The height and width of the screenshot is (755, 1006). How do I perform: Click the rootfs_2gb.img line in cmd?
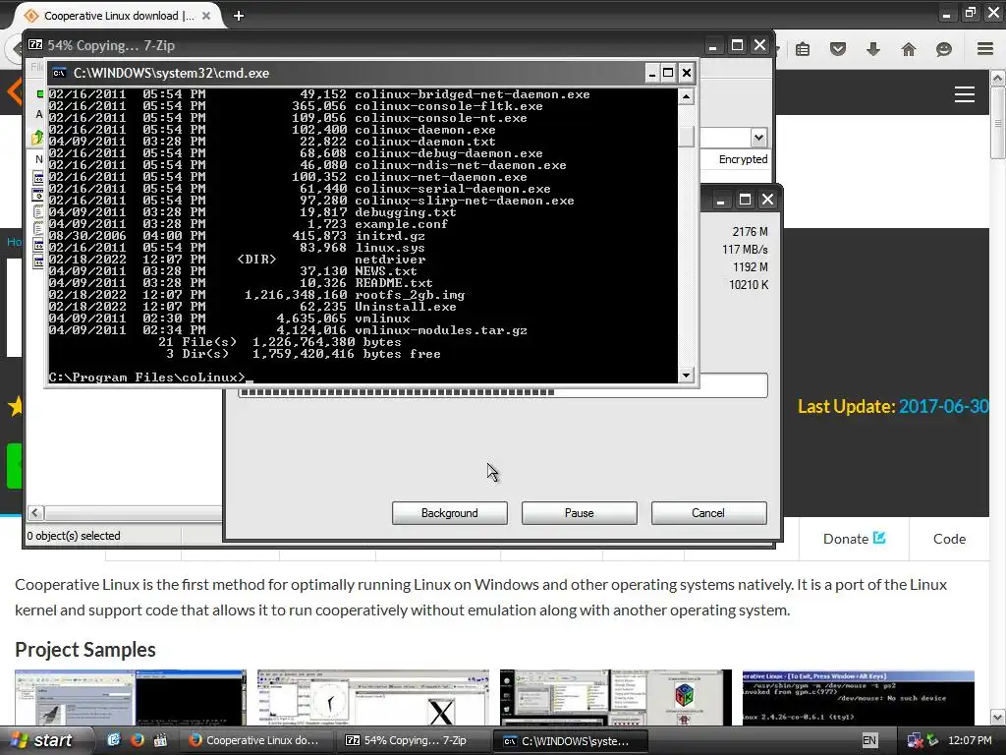(x=256, y=295)
